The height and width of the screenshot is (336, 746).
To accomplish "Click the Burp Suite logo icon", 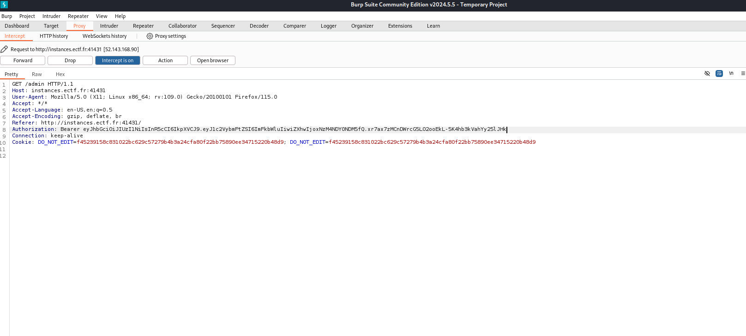I will (x=4, y=5).
